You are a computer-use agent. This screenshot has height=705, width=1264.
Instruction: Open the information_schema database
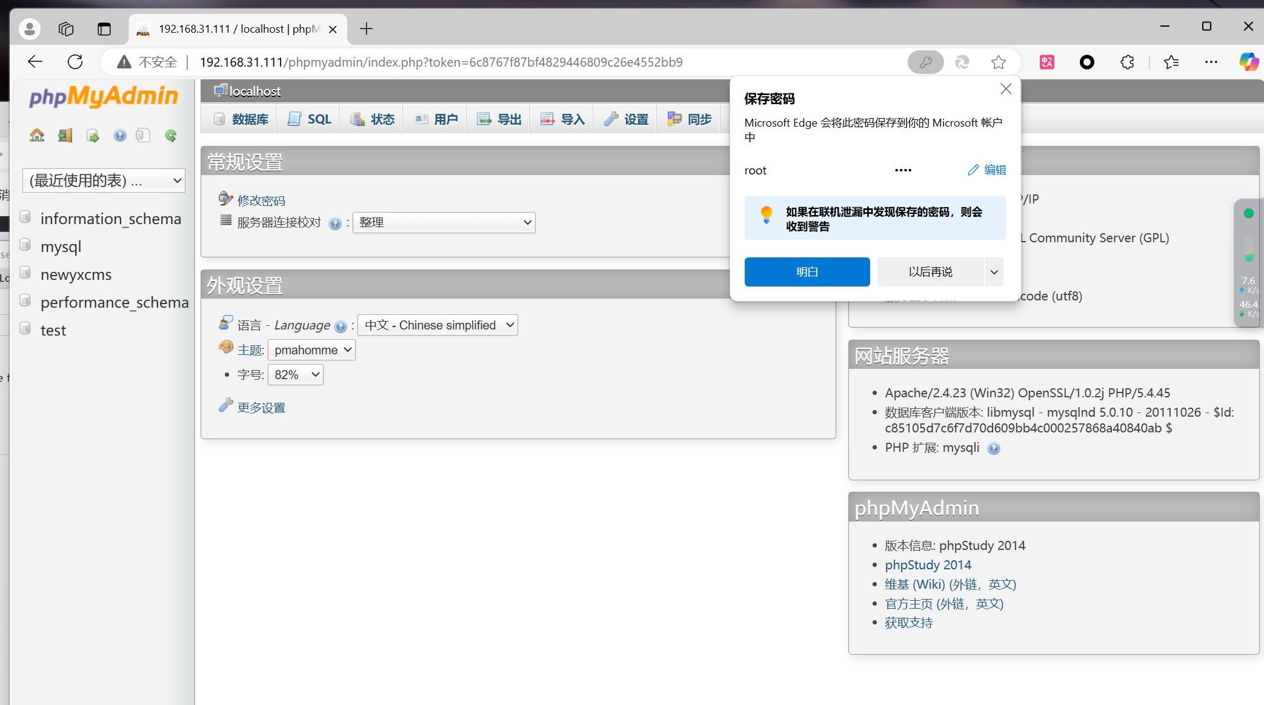[111, 219]
